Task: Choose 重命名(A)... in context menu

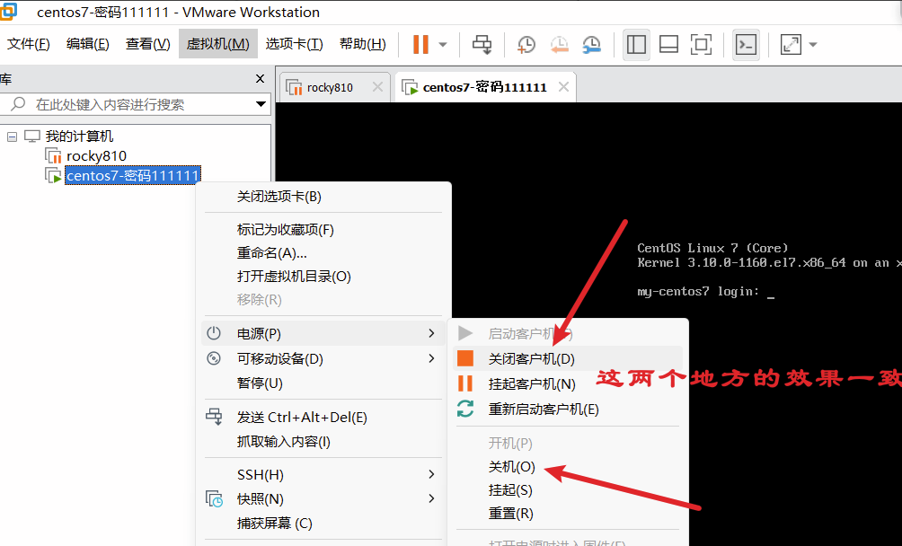Action: coord(323,253)
